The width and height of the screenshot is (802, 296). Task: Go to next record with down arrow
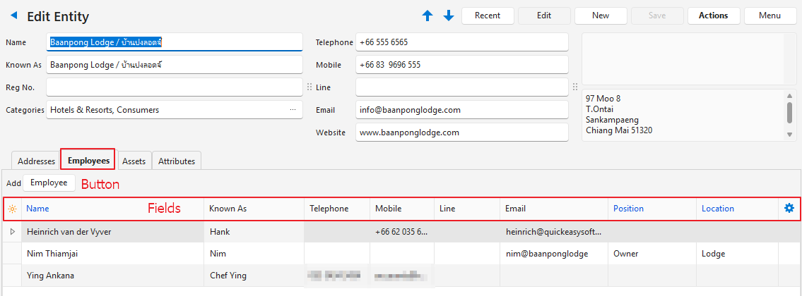449,16
